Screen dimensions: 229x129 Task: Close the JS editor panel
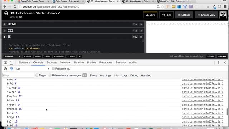coord(141,37)
